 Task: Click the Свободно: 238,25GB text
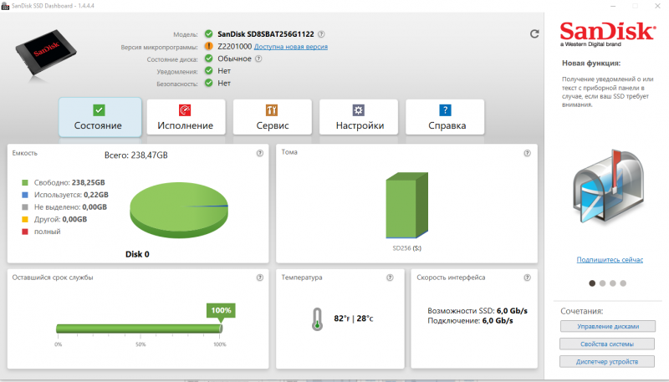pos(69,182)
